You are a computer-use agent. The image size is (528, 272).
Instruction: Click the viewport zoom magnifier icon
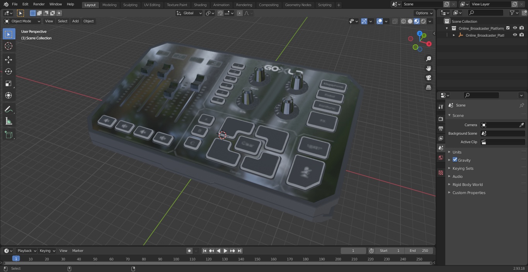pyautogui.click(x=428, y=59)
